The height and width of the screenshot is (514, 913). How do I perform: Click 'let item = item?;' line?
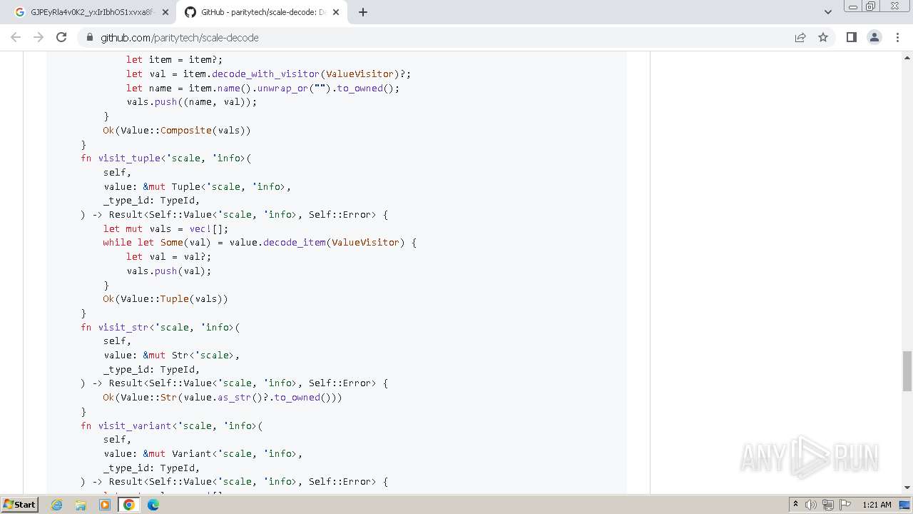tap(175, 59)
